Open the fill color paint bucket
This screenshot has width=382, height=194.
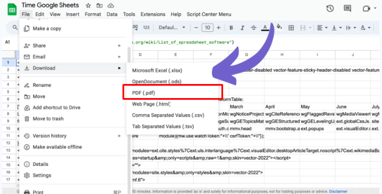279,27
